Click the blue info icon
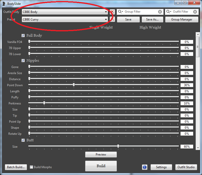The image size is (202, 175). click(145, 167)
